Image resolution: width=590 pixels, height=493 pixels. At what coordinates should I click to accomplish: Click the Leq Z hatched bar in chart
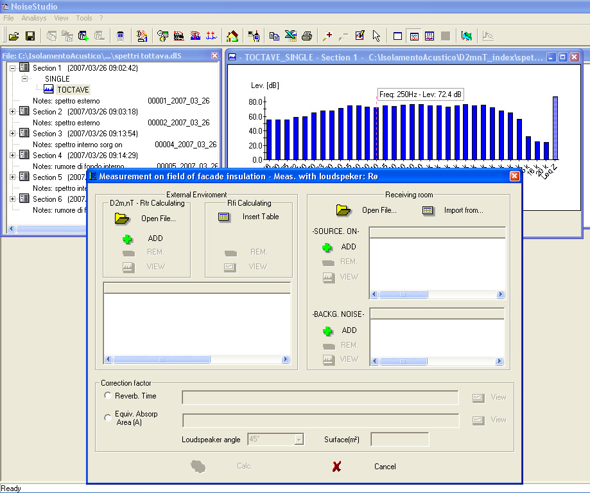point(555,128)
